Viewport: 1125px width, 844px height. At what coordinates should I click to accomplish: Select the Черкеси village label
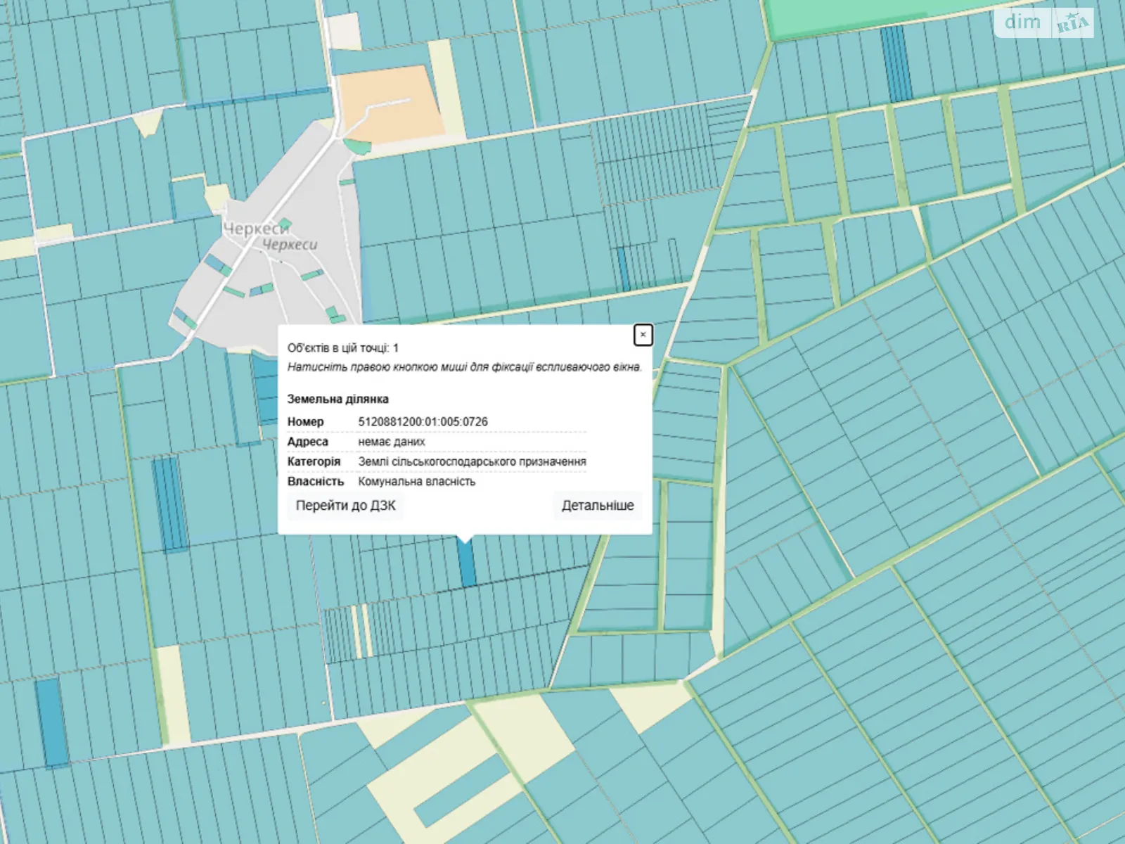pyautogui.click(x=256, y=229)
